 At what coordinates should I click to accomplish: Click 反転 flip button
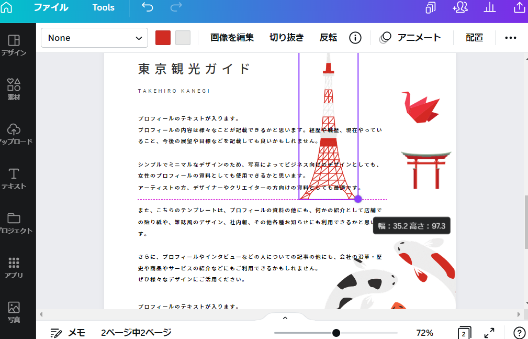coord(328,37)
